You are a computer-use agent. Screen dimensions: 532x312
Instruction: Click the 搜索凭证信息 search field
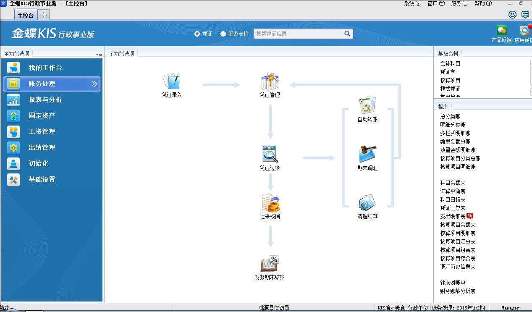[298, 34]
